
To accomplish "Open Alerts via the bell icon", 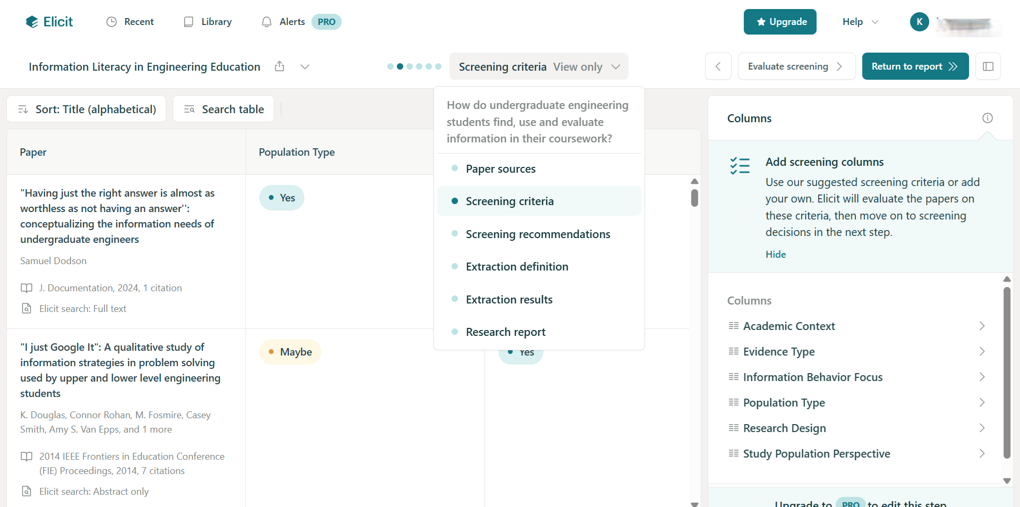I will [267, 22].
